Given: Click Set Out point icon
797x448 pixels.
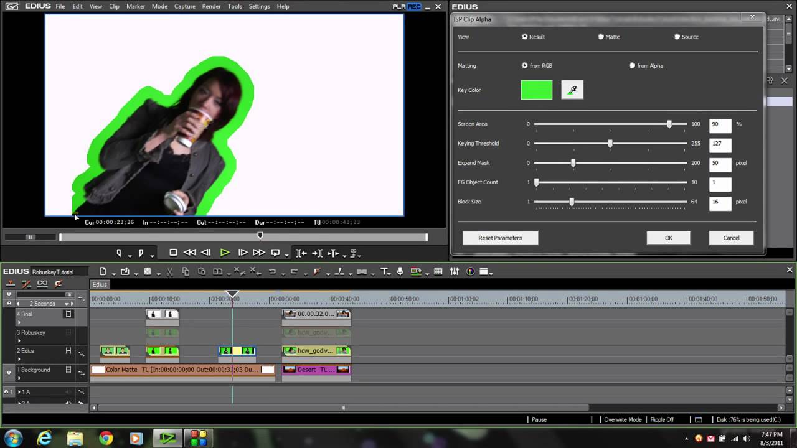Looking at the screenshot, I should [x=141, y=253].
